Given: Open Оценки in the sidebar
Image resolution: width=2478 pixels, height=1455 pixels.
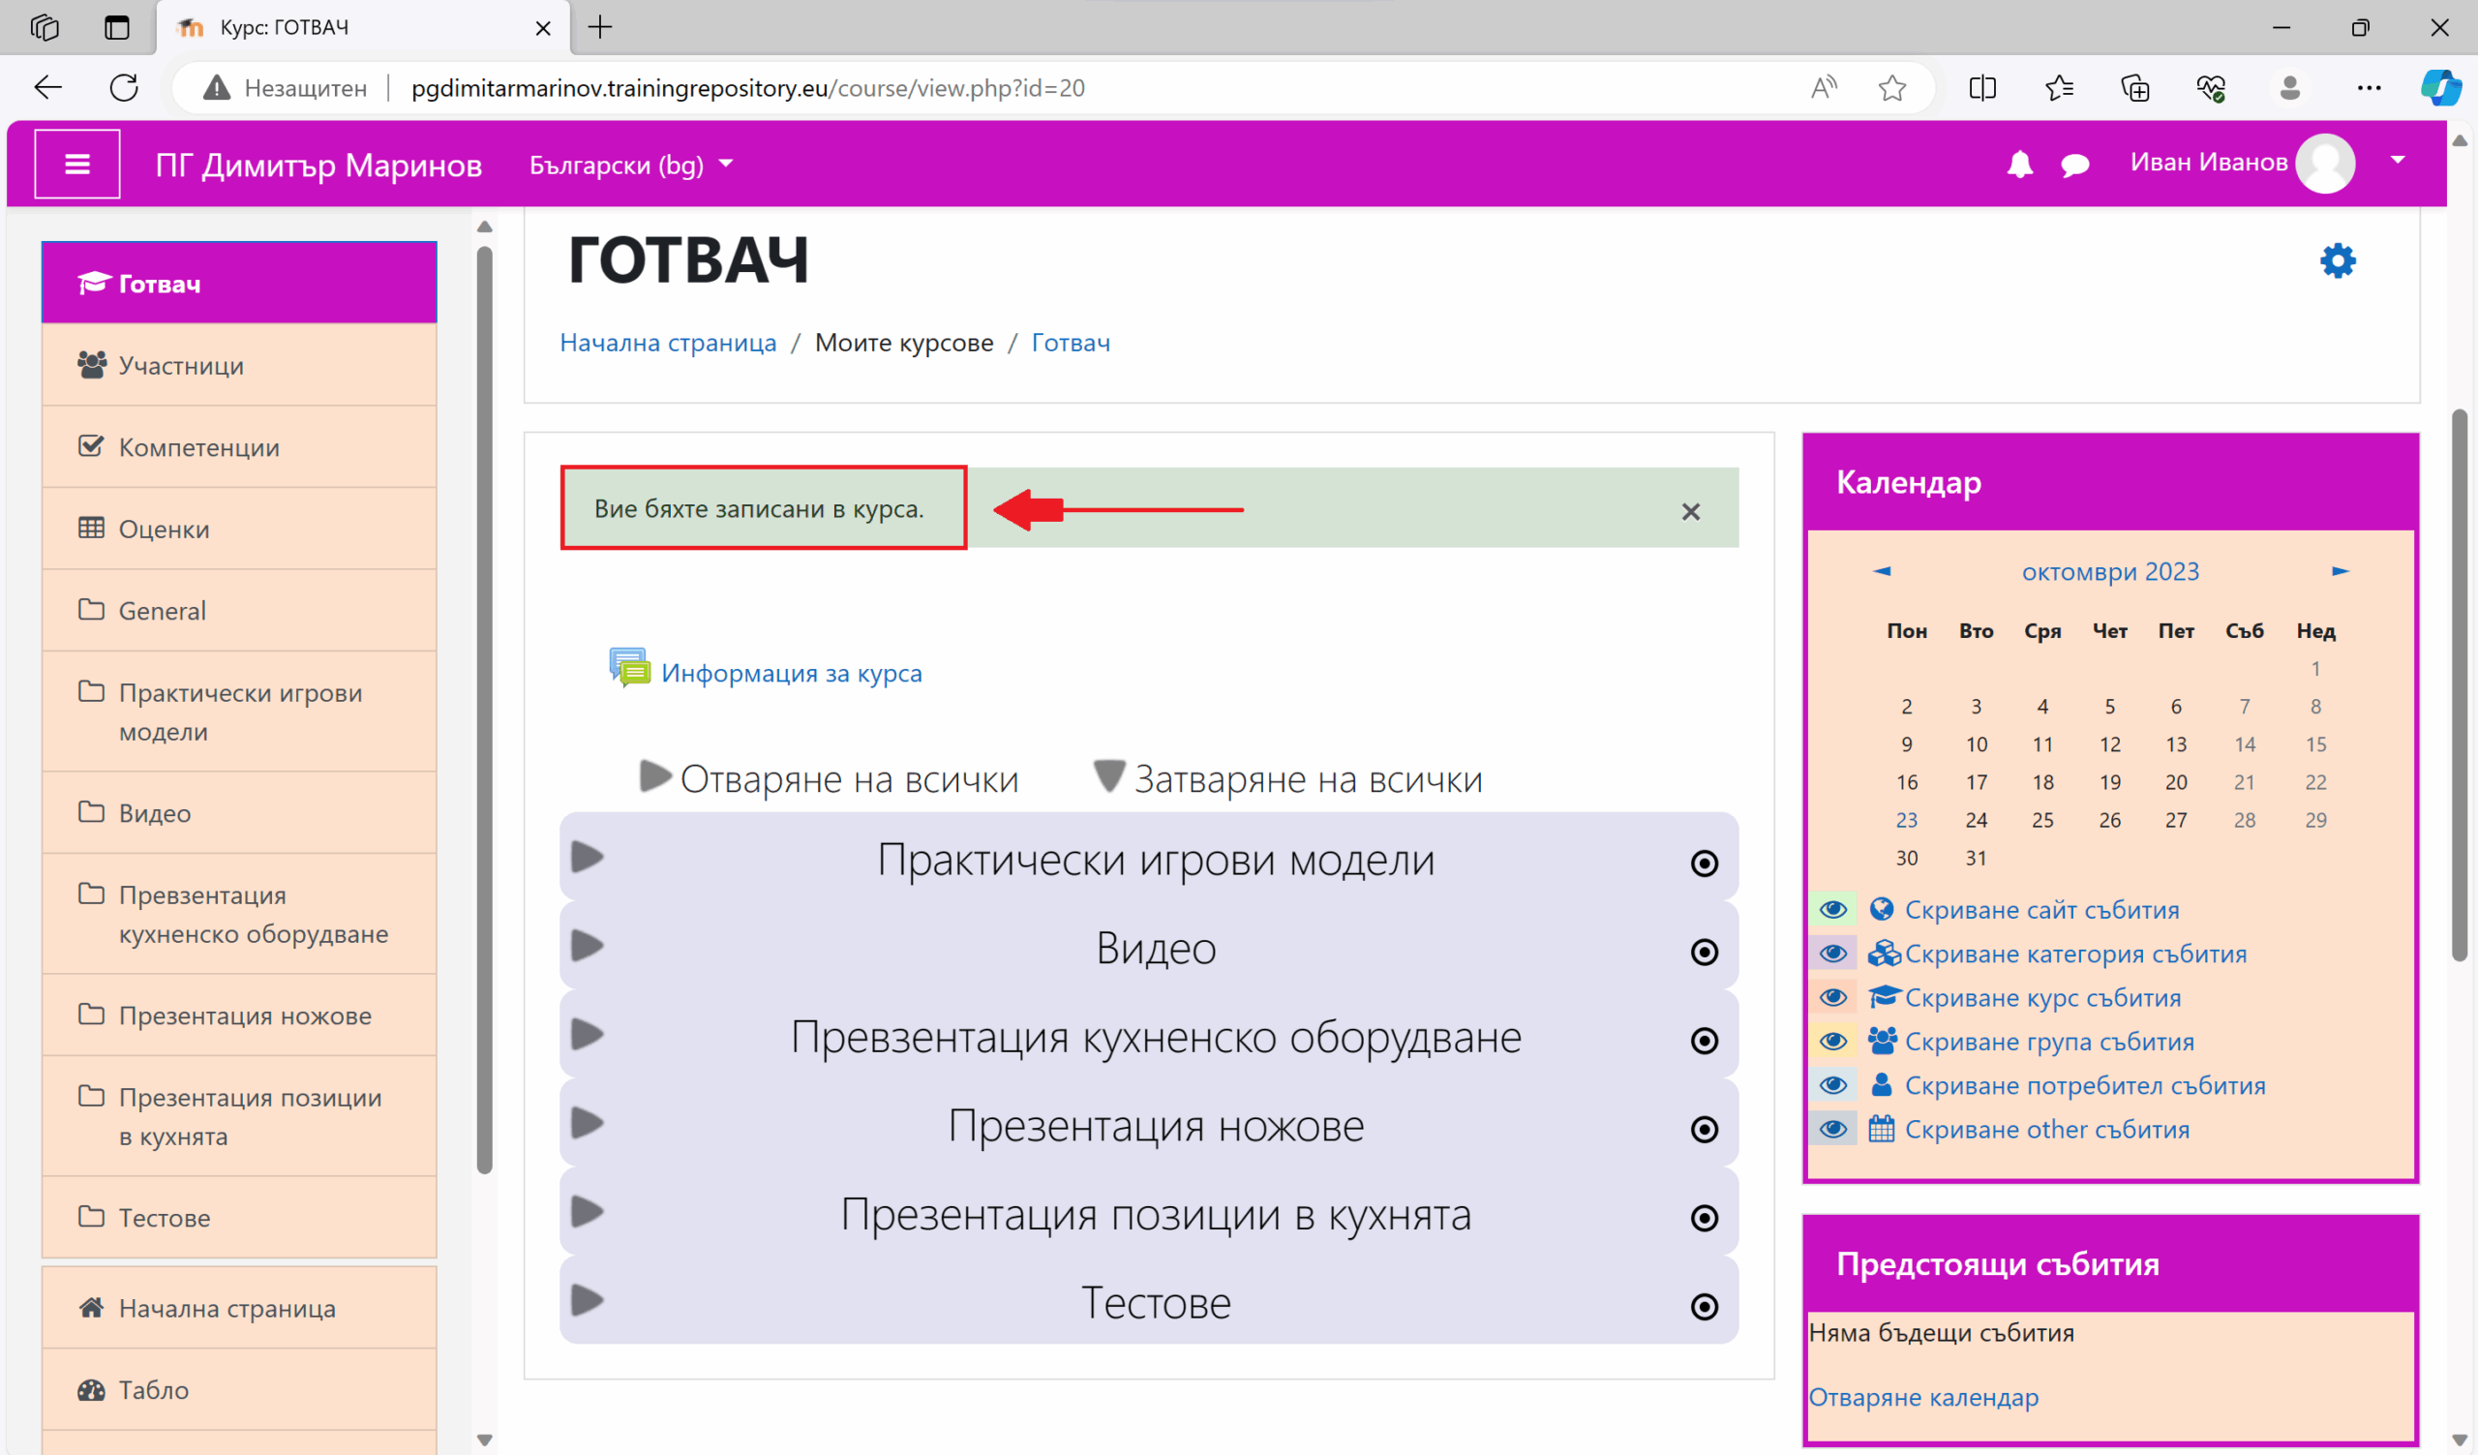Looking at the screenshot, I should pos(164,529).
